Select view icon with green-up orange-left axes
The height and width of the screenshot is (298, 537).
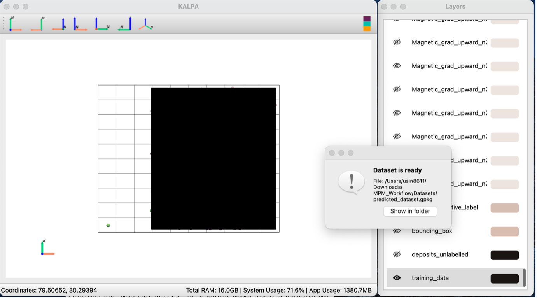tap(37, 24)
